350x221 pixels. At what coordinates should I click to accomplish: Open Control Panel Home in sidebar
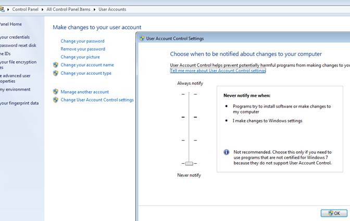11,24
